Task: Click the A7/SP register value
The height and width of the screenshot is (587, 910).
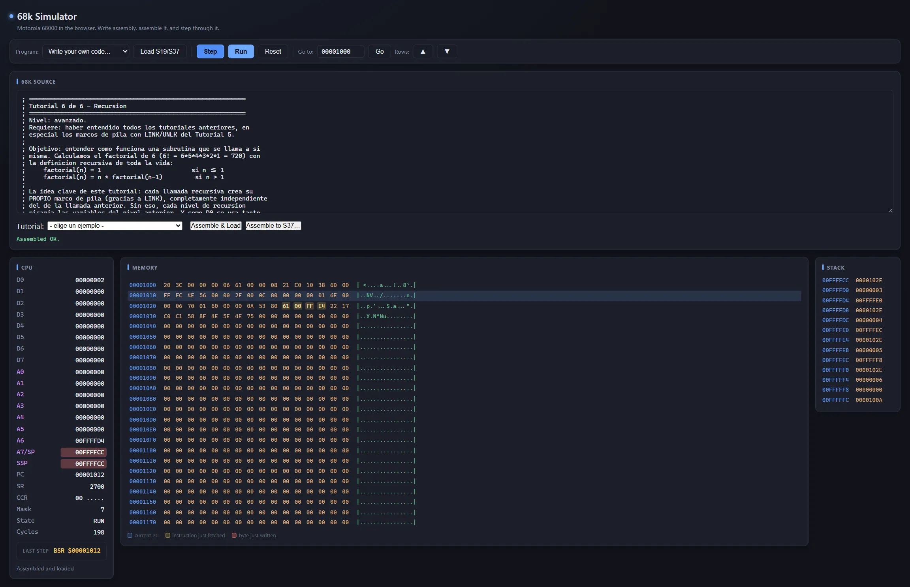Action: click(x=83, y=452)
